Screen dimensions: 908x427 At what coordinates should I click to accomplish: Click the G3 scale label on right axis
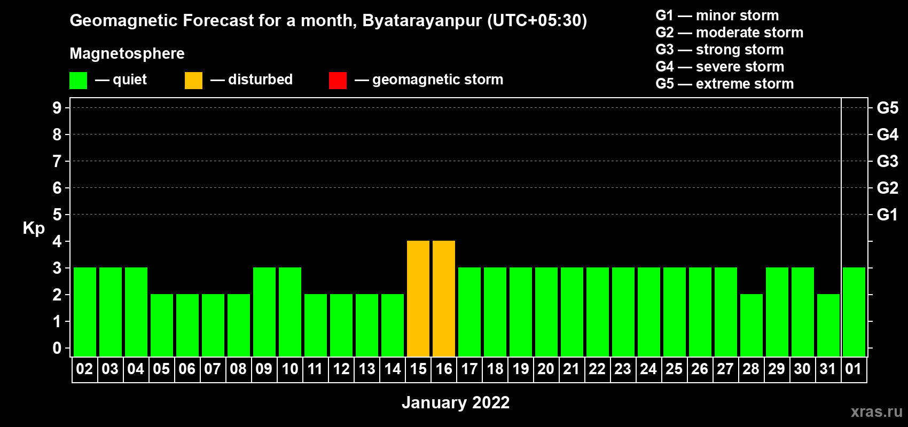coord(888,161)
